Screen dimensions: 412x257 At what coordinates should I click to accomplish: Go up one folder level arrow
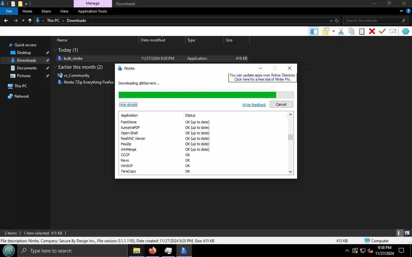pyautogui.click(x=30, y=21)
